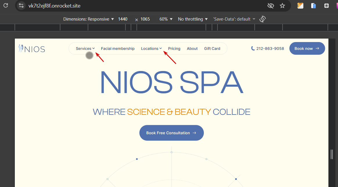
Task: Click the NIOS logo in the header
Action: pyautogui.click(x=32, y=49)
